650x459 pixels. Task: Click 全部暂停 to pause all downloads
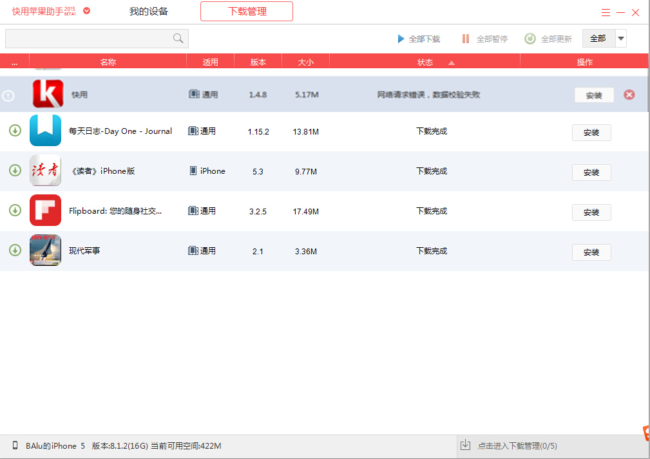(484, 39)
